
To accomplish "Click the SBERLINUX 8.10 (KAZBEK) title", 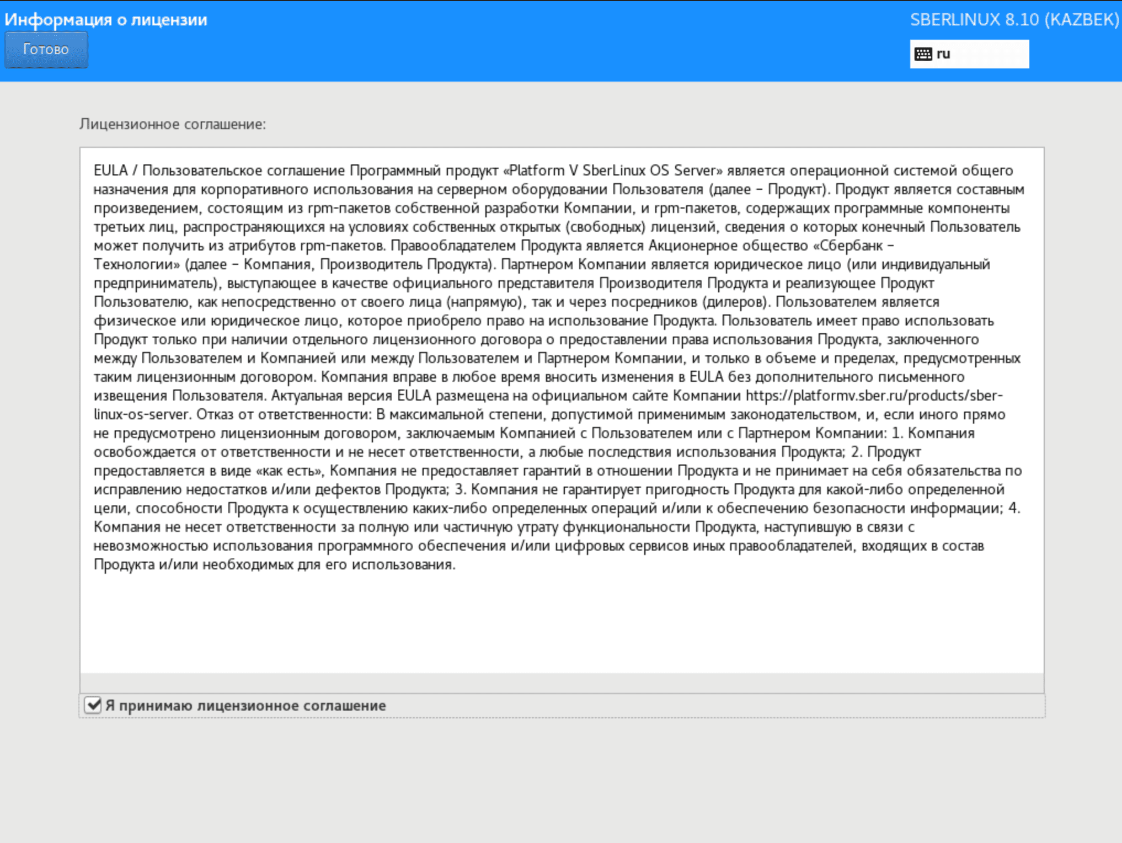I will [1014, 20].
